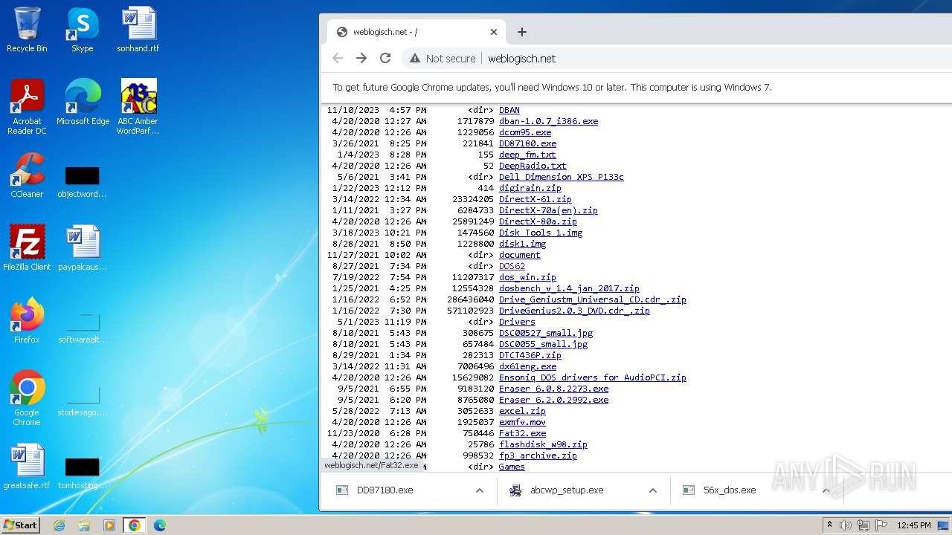Select the objectword desktop file
The width and height of the screenshot is (952, 535).
[x=82, y=182]
